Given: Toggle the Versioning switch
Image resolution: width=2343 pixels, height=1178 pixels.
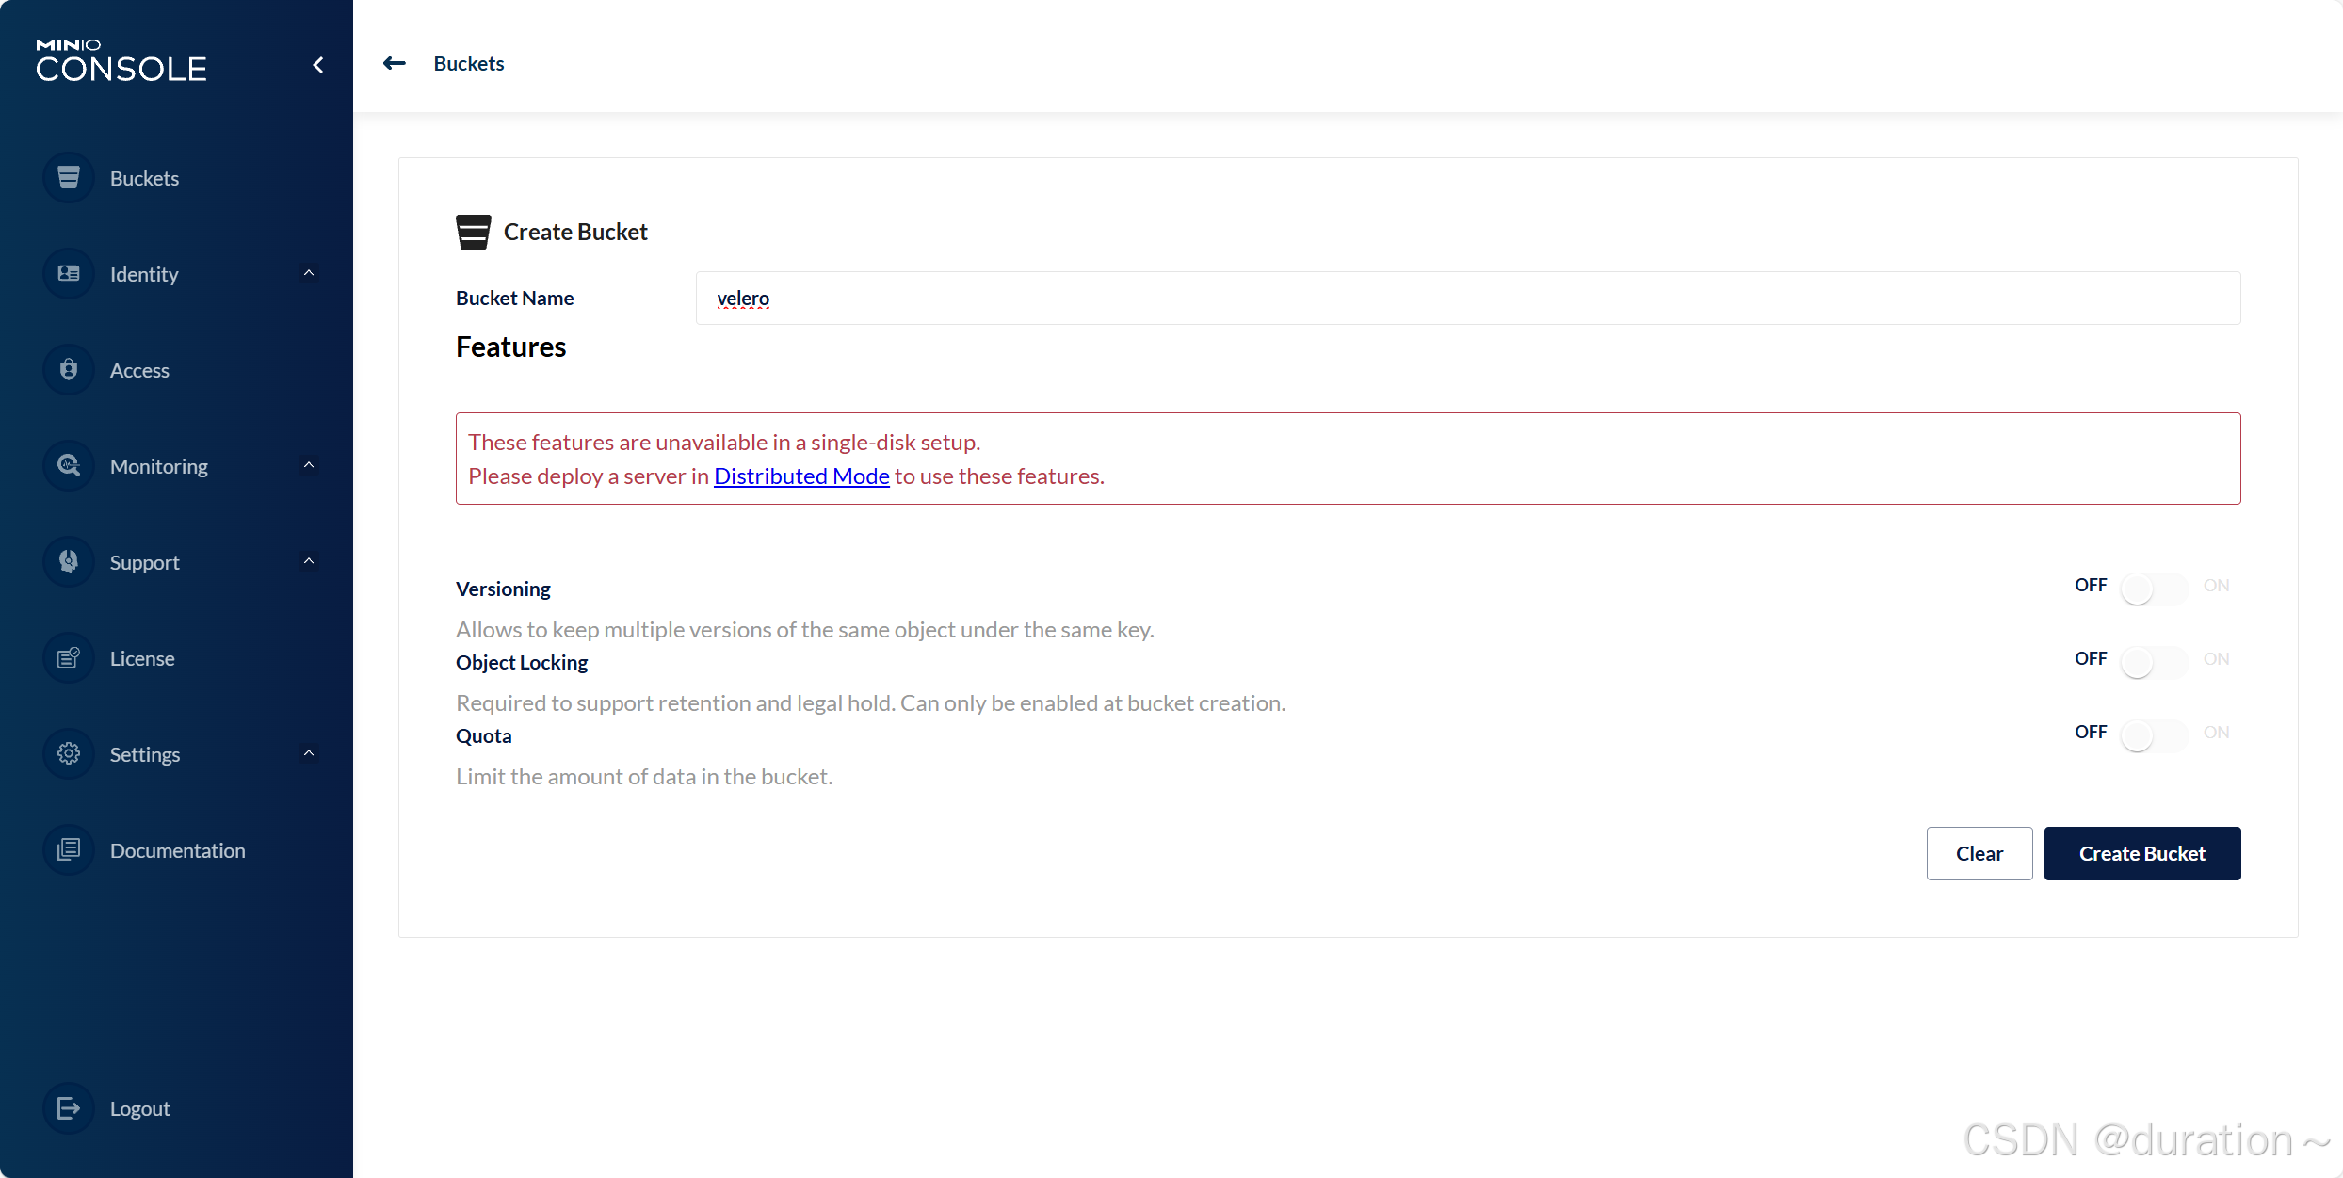Looking at the screenshot, I should pyautogui.click(x=2153, y=589).
